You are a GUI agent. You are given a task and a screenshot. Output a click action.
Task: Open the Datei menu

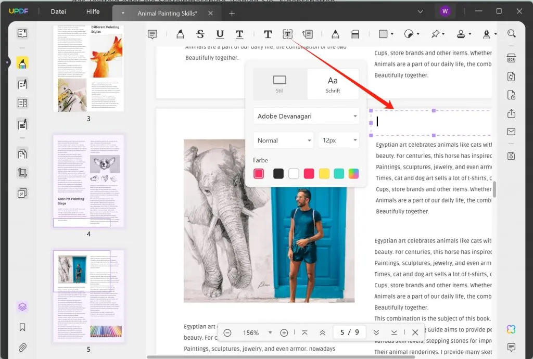coord(58,11)
